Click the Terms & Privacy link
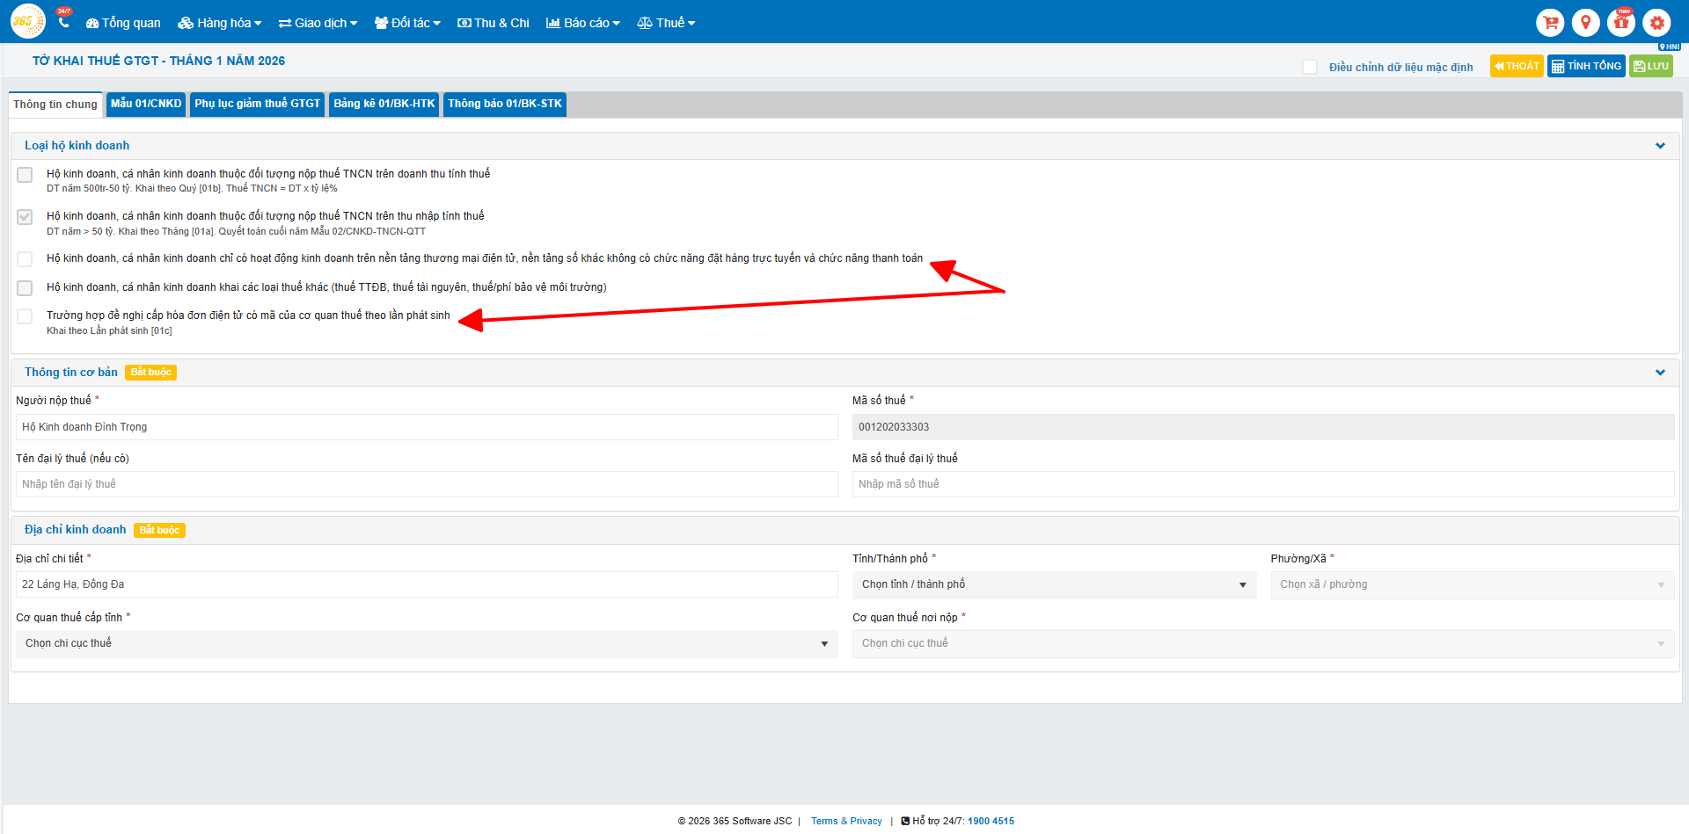The image size is (1689, 834). 845,821
